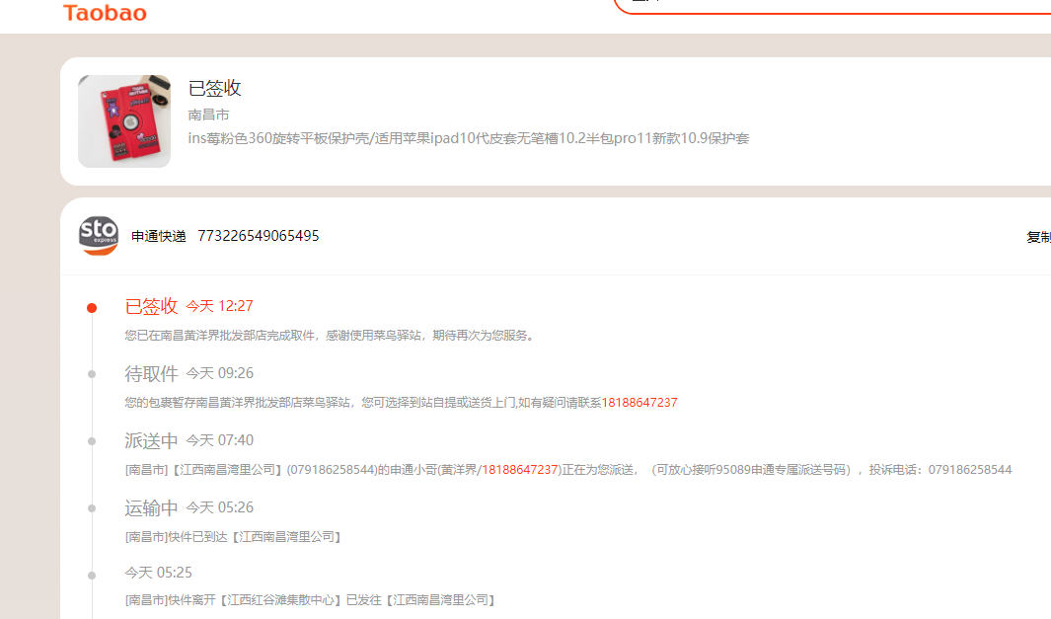Click the 今天 05:25 timeline dot
The height and width of the screenshot is (619, 1051).
pos(92,576)
